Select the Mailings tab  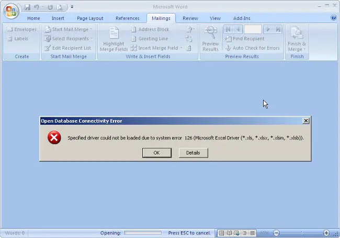[161, 18]
